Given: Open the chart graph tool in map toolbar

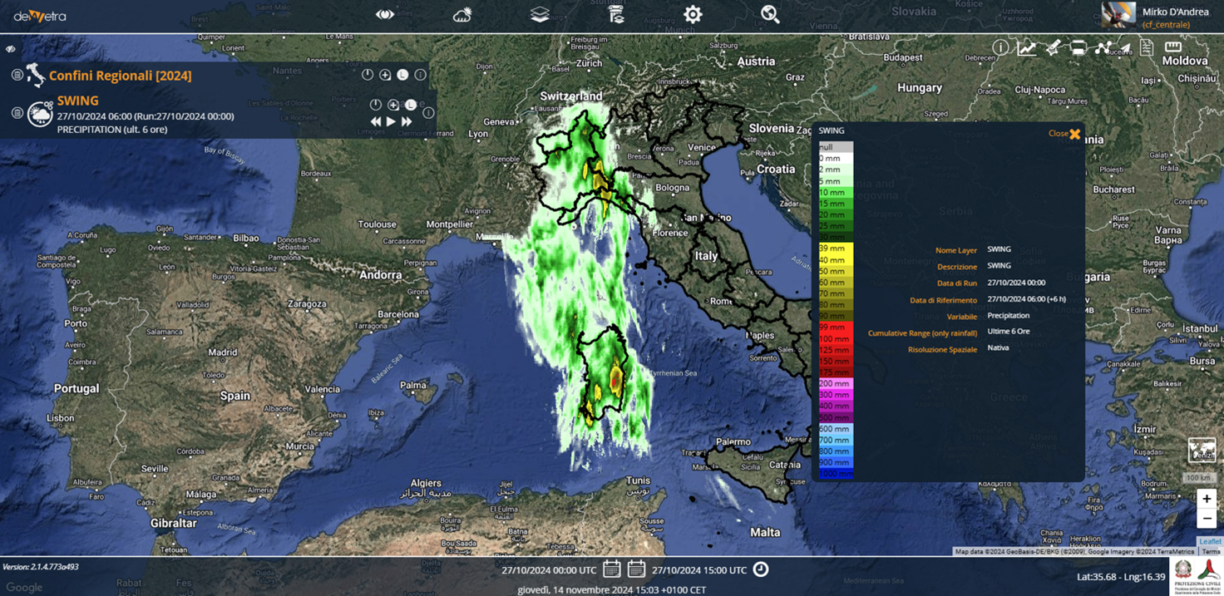Looking at the screenshot, I should click(1027, 48).
